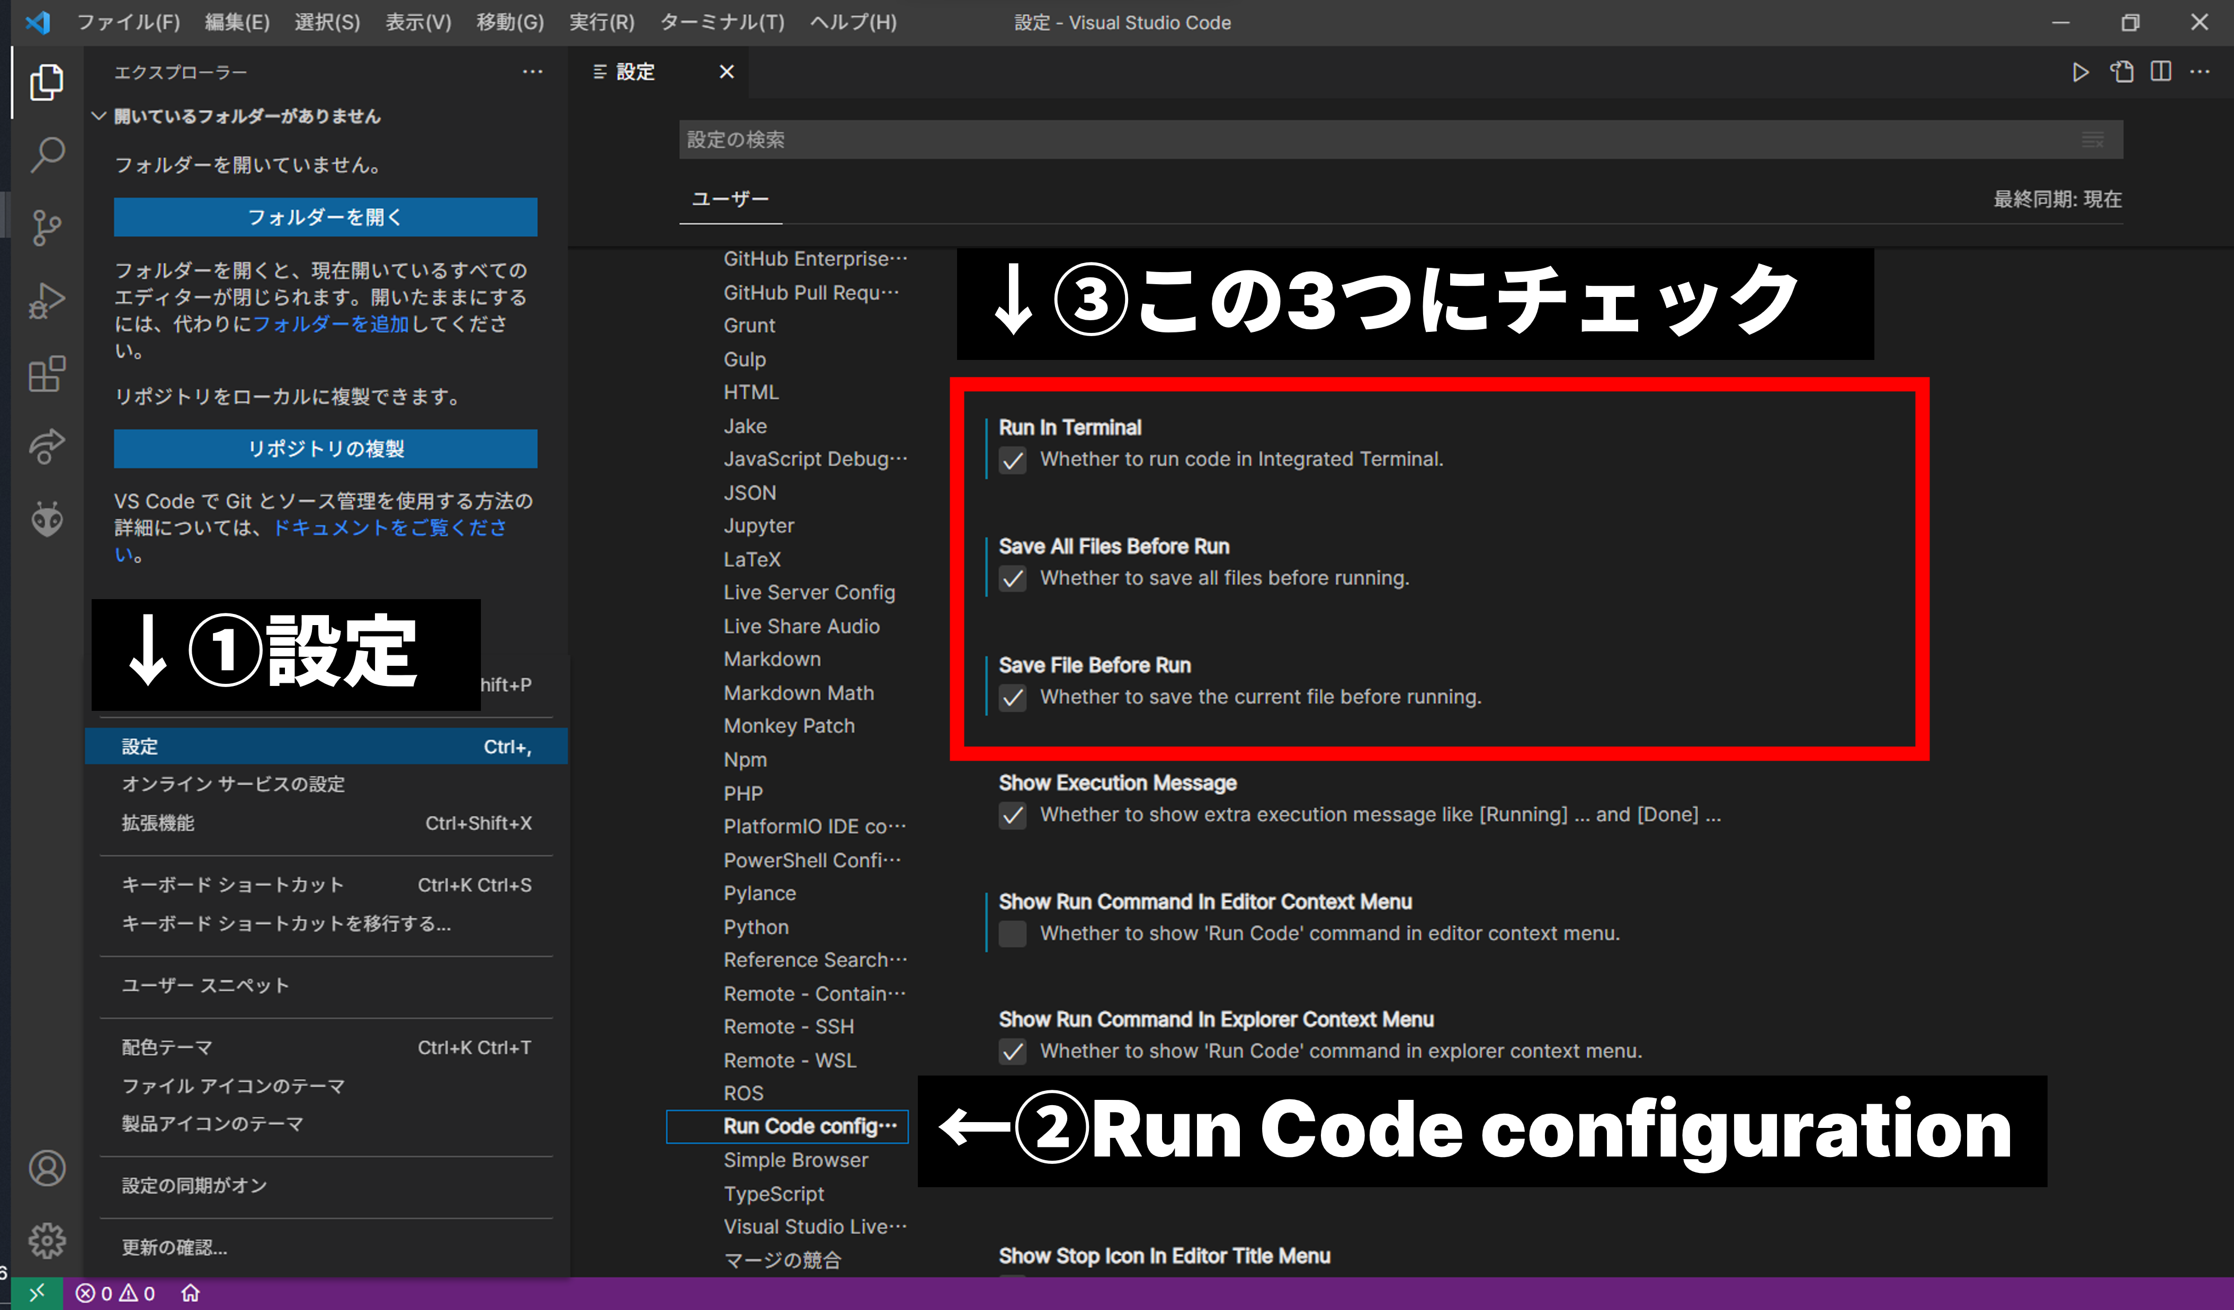
Task: Click the Manage gear icon
Action: click(x=47, y=1241)
